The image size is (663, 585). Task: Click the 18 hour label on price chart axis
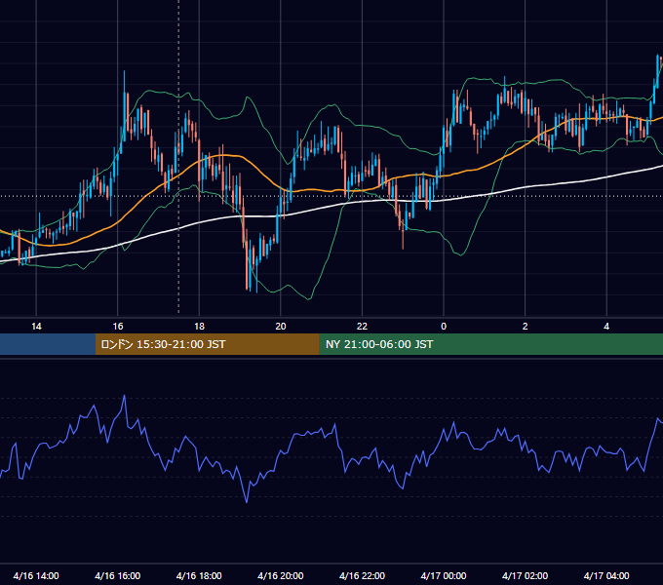pos(199,327)
